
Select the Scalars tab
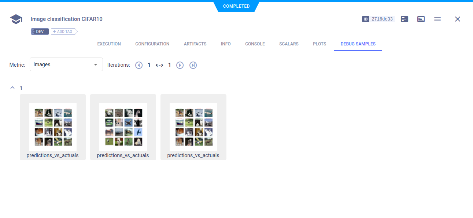click(x=289, y=44)
